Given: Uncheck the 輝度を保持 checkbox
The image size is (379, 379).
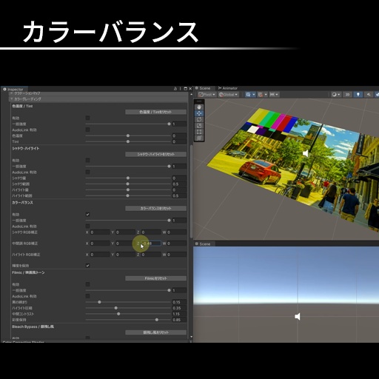Looking at the screenshot, I should point(87,266).
